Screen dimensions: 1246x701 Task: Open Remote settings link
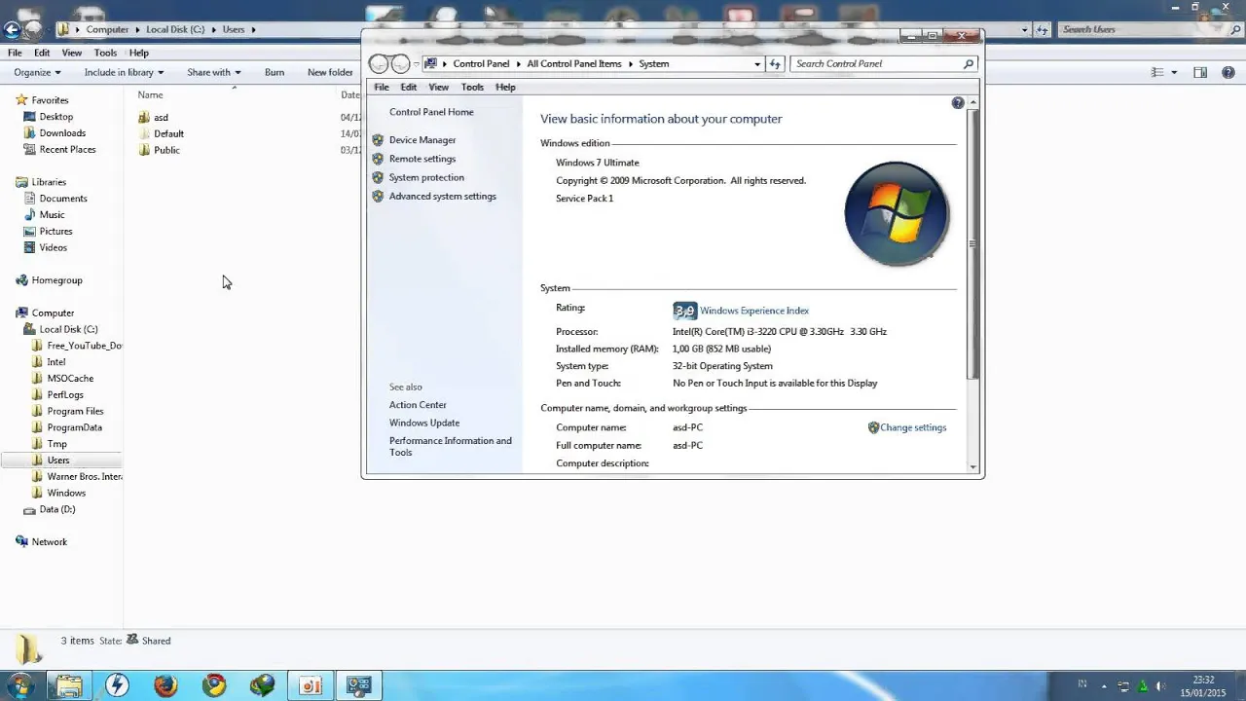click(x=422, y=159)
